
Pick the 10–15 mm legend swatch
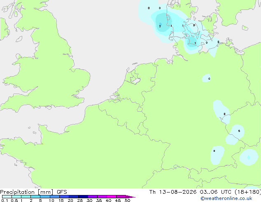pos(54,197)
